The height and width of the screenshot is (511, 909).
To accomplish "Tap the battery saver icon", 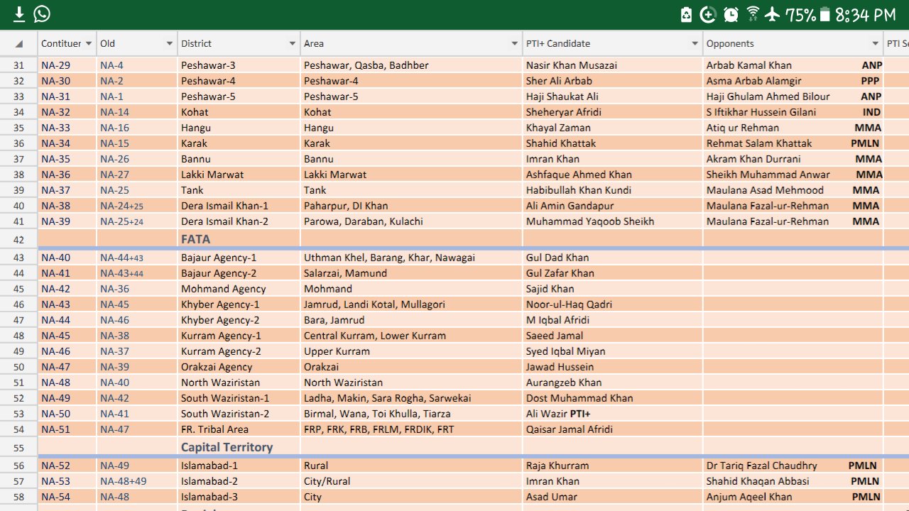I will pos(686,14).
